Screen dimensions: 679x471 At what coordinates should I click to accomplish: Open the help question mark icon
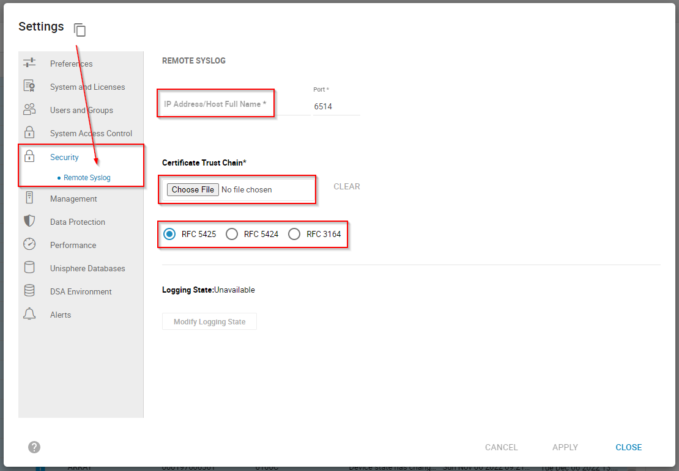(x=34, y=447)
